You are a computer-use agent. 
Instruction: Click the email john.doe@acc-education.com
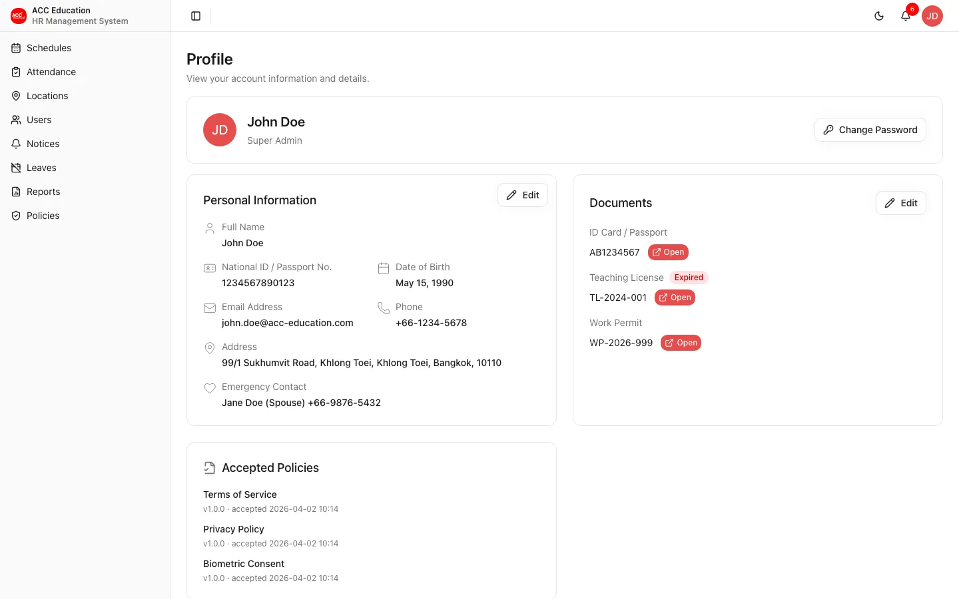288,323
